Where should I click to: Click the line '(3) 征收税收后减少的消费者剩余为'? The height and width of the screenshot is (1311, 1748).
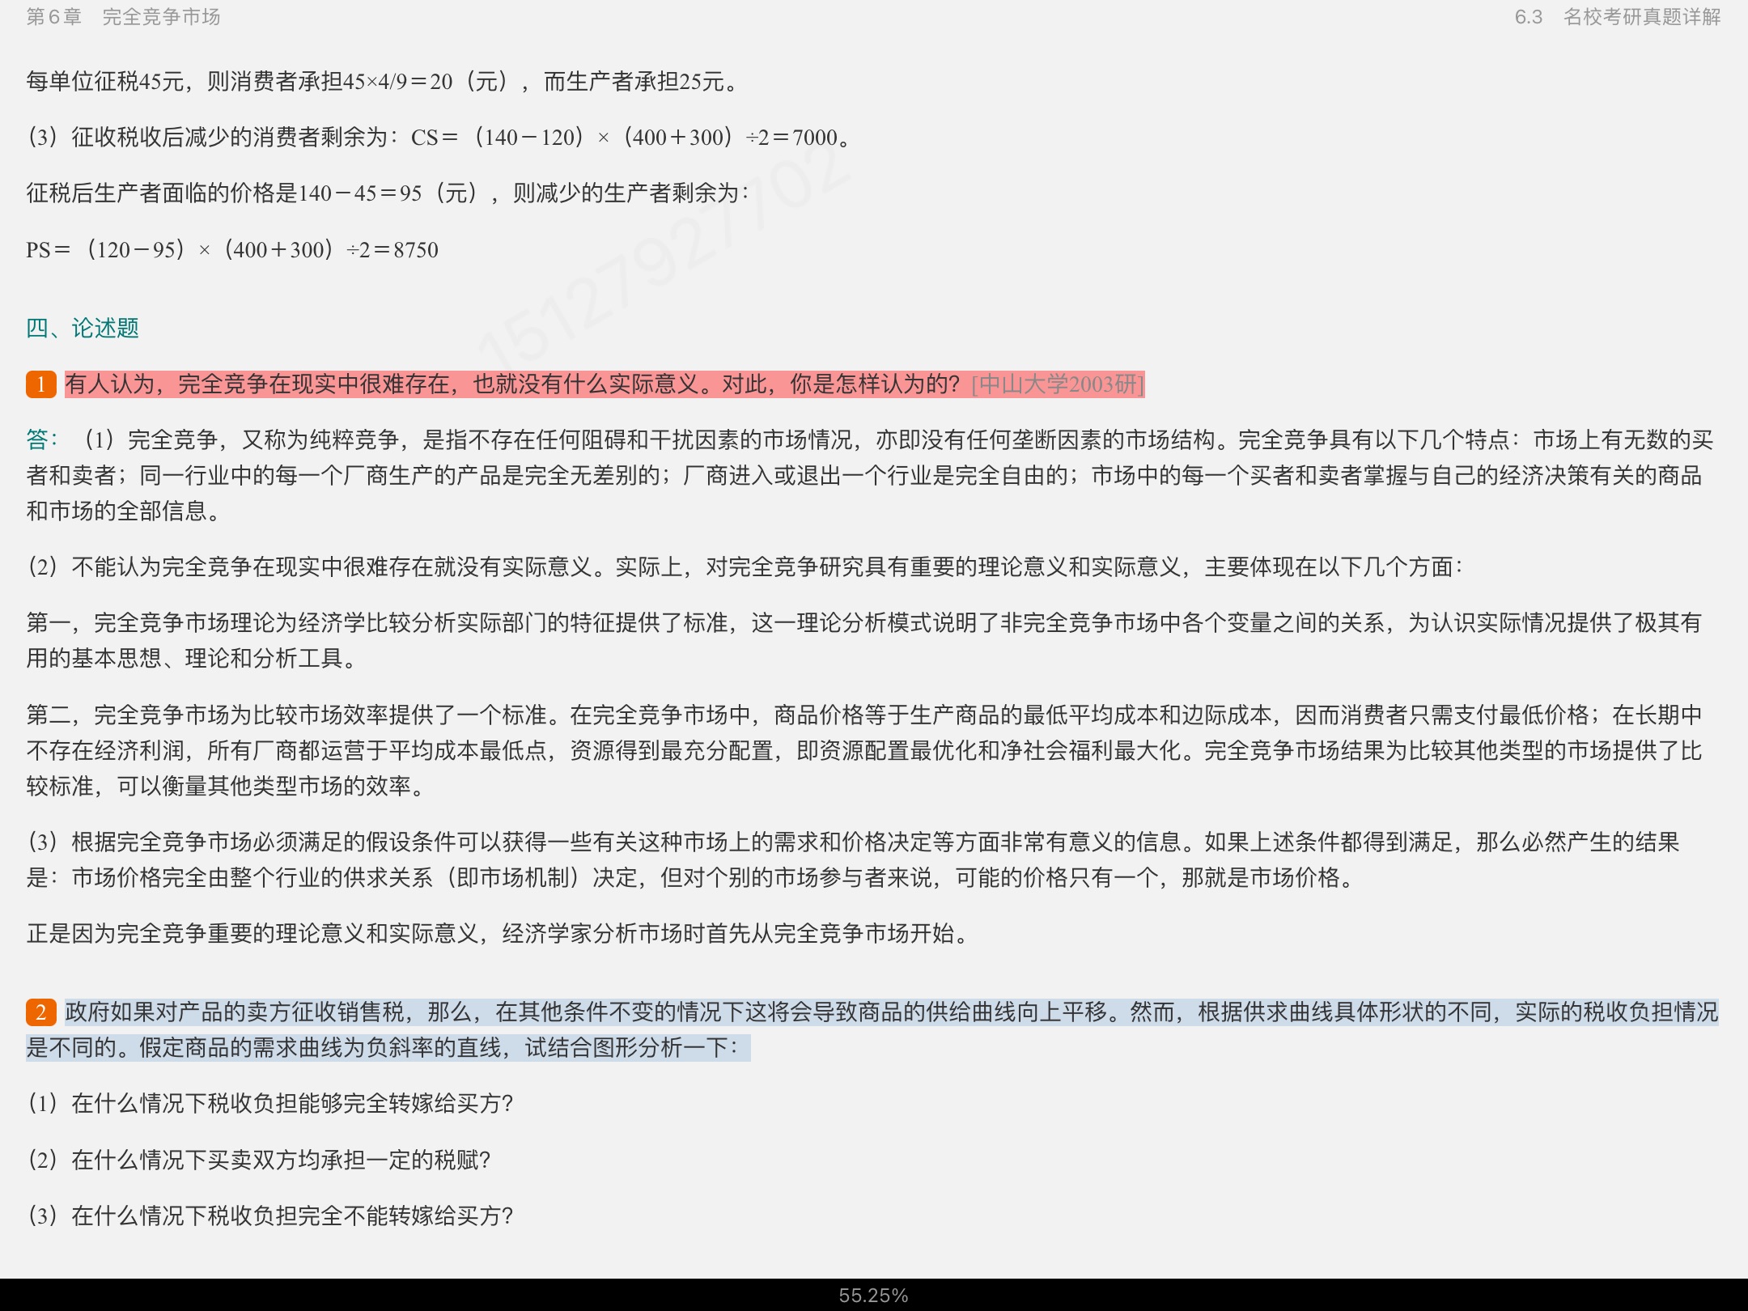tap(439, 137)
